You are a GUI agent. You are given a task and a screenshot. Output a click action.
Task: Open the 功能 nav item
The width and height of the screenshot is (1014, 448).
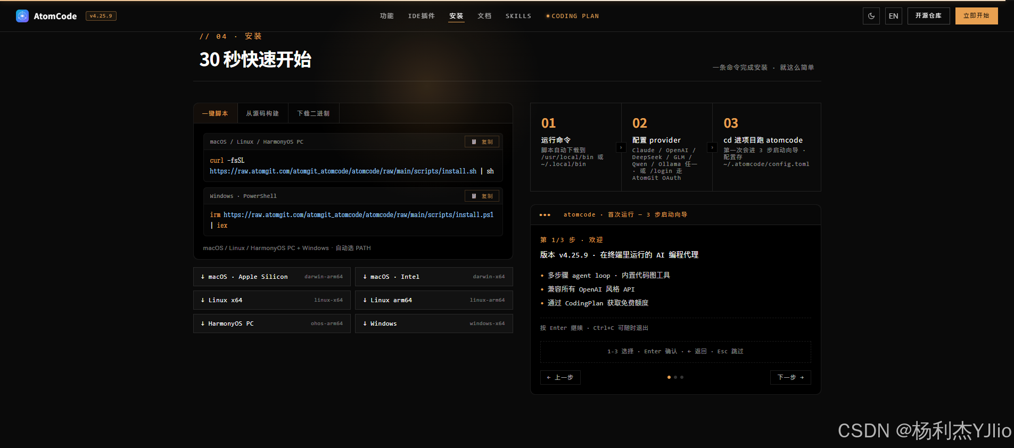pos(387,16)
